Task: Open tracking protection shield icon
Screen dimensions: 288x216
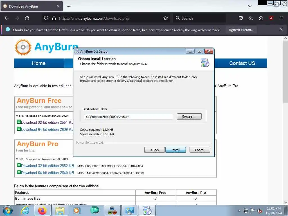Action: [x=46, y=18]
